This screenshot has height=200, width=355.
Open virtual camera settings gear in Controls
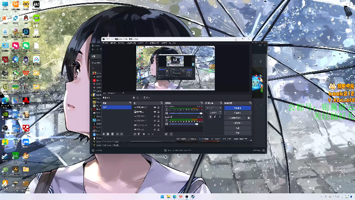(248, 118)
